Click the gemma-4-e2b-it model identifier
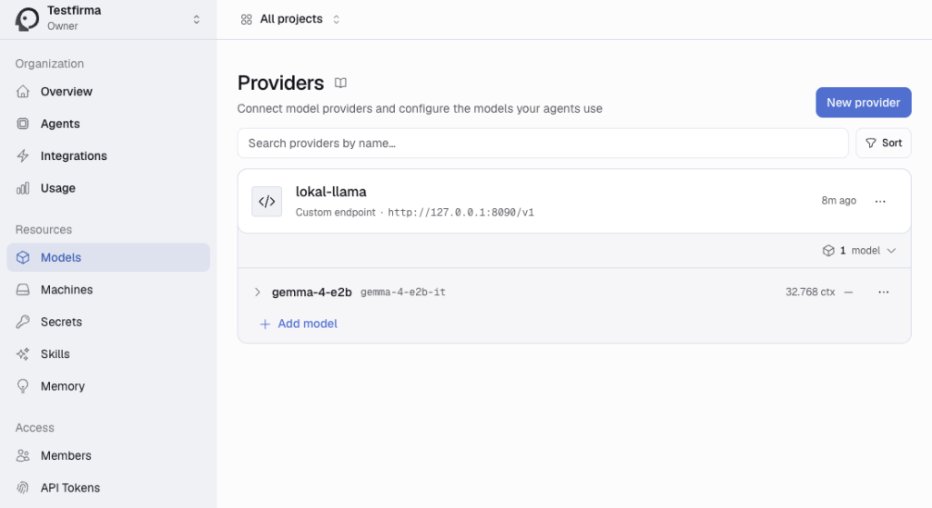The height and width of the screenshot is (508, 932). tap(403, 292)
